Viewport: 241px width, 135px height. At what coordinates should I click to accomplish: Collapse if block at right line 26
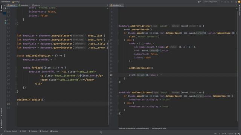[x=118, y=96]
